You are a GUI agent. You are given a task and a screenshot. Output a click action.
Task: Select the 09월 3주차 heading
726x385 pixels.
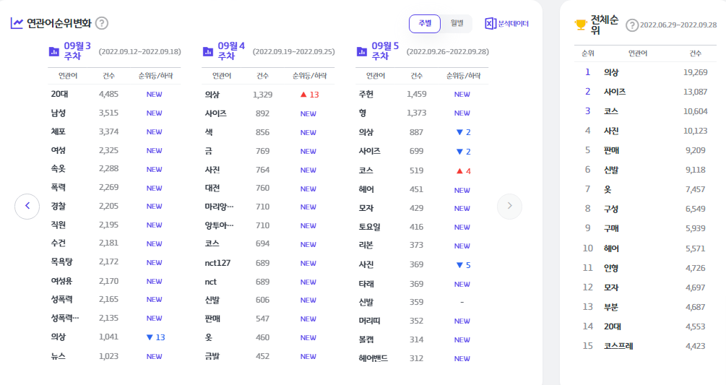[77, 51]
